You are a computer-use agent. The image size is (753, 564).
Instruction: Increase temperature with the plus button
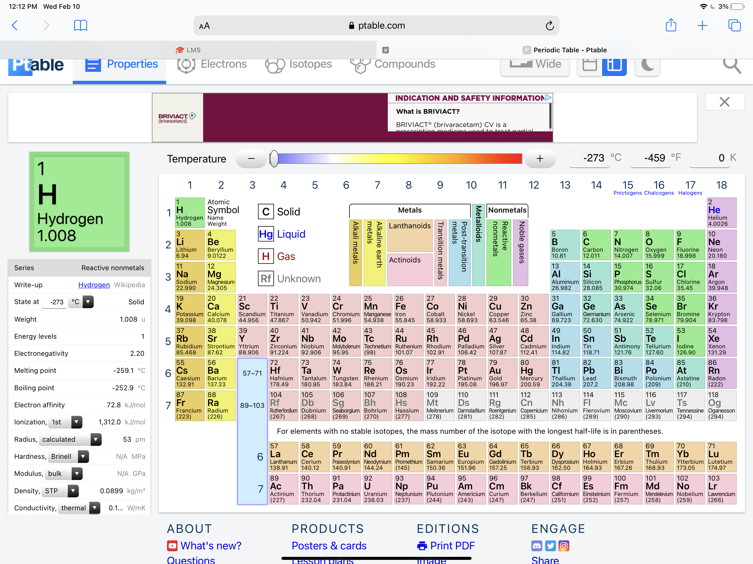point(540,159)
